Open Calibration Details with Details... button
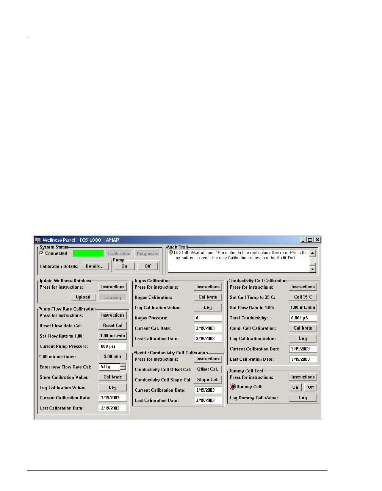Screen dimensions: 382x491 pos(94,266)
